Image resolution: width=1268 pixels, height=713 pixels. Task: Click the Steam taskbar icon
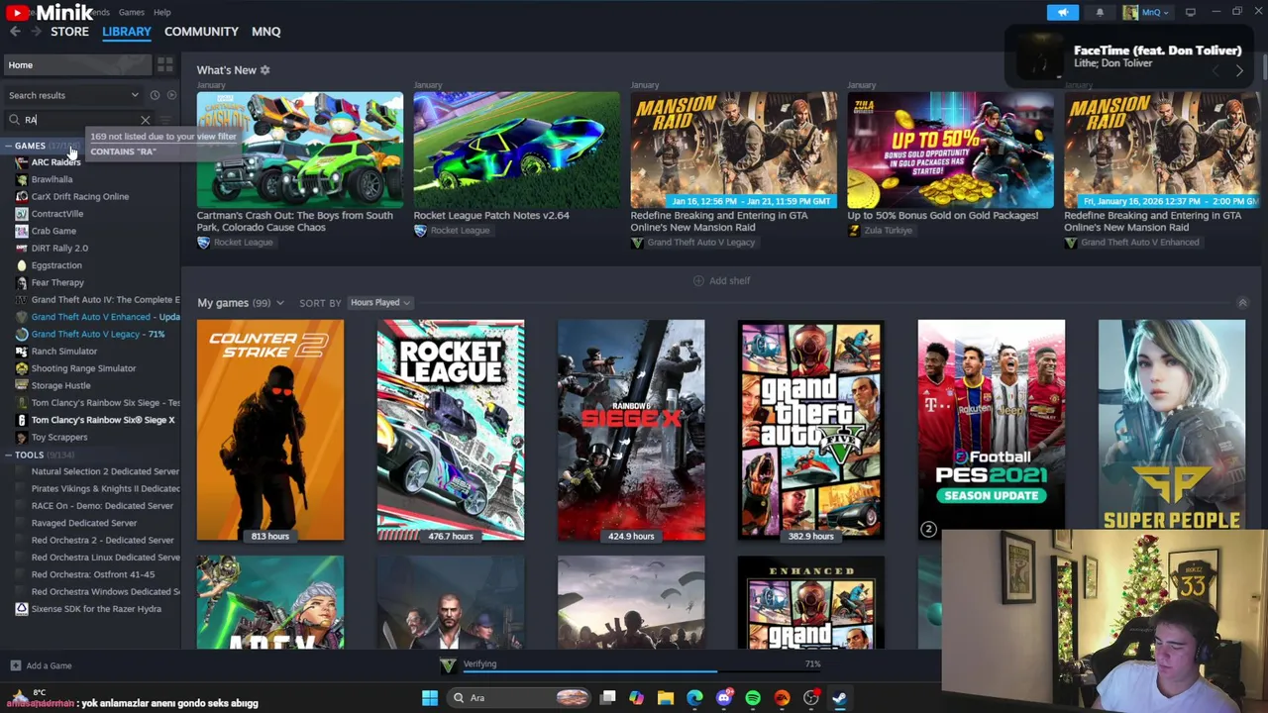(x=840, y=698)
